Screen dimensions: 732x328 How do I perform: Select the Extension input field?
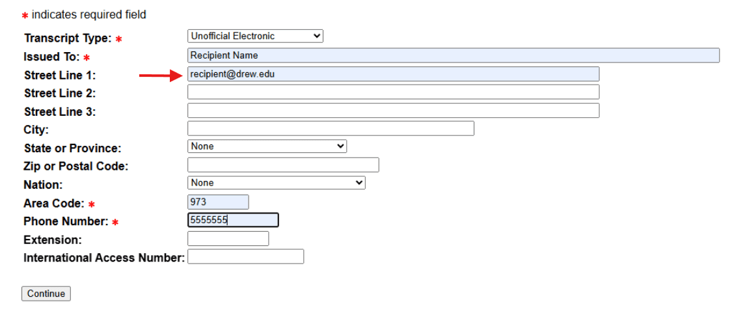(228, 239)
